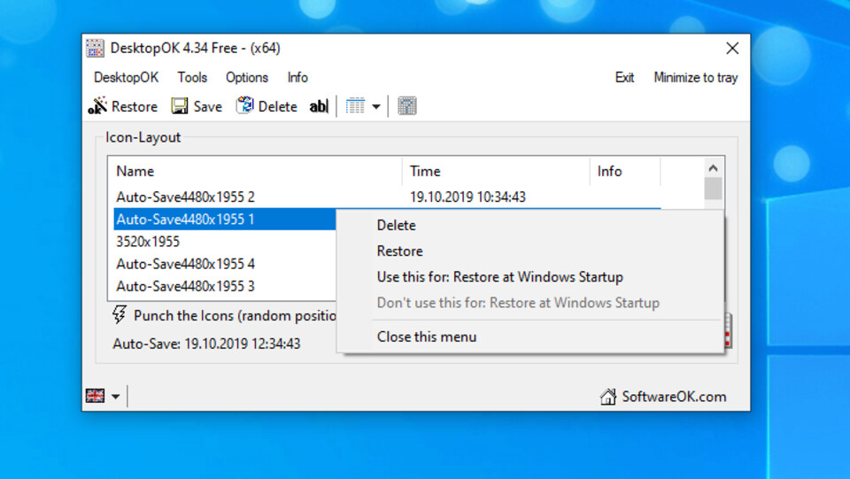This screenshot has width=850, height=479.
Task: Select row Auto-Save4480x1955 3
Action: (x=225, y=286)
